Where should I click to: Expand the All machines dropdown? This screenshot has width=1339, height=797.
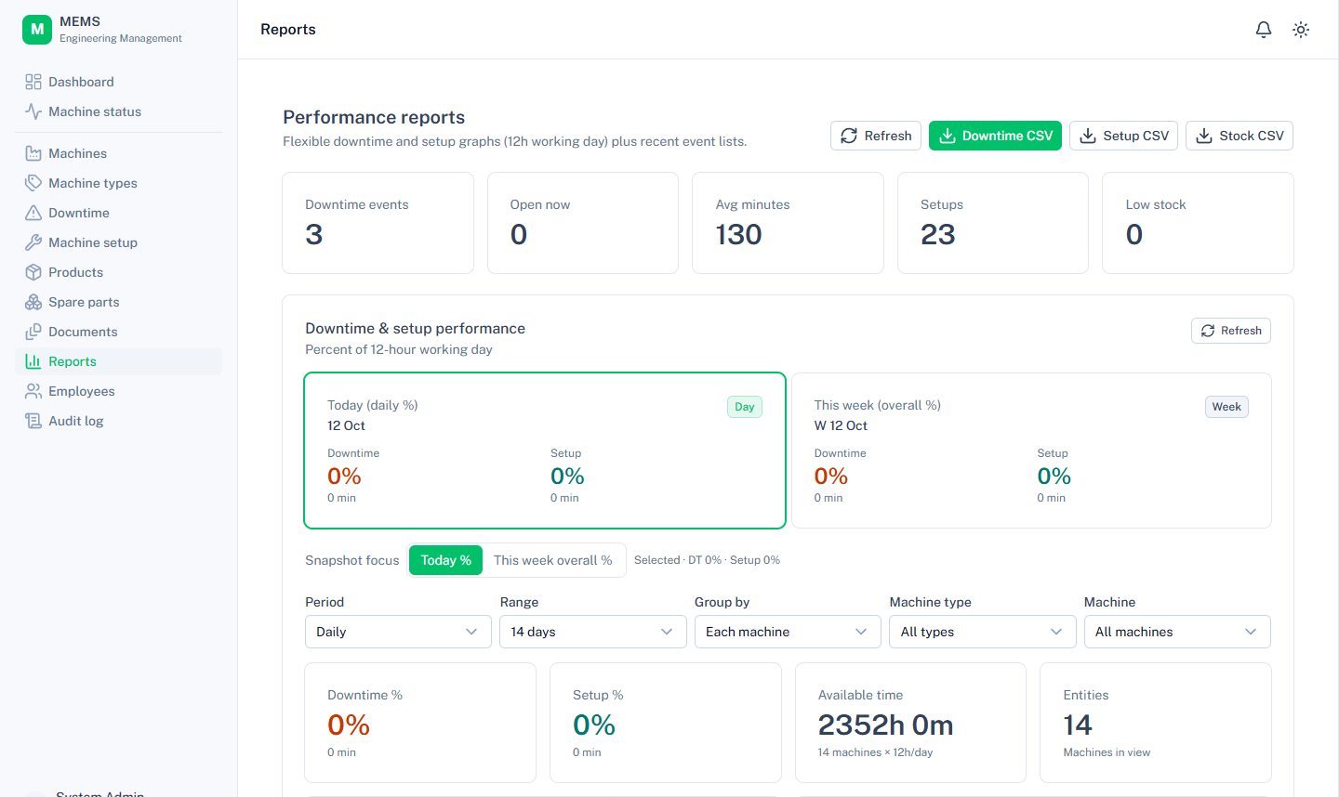pos(1177,632)
